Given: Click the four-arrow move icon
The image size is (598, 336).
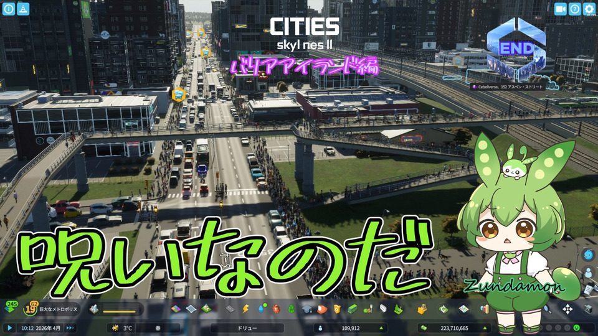Looking at the screenshot, I should (x=567, y=309).
